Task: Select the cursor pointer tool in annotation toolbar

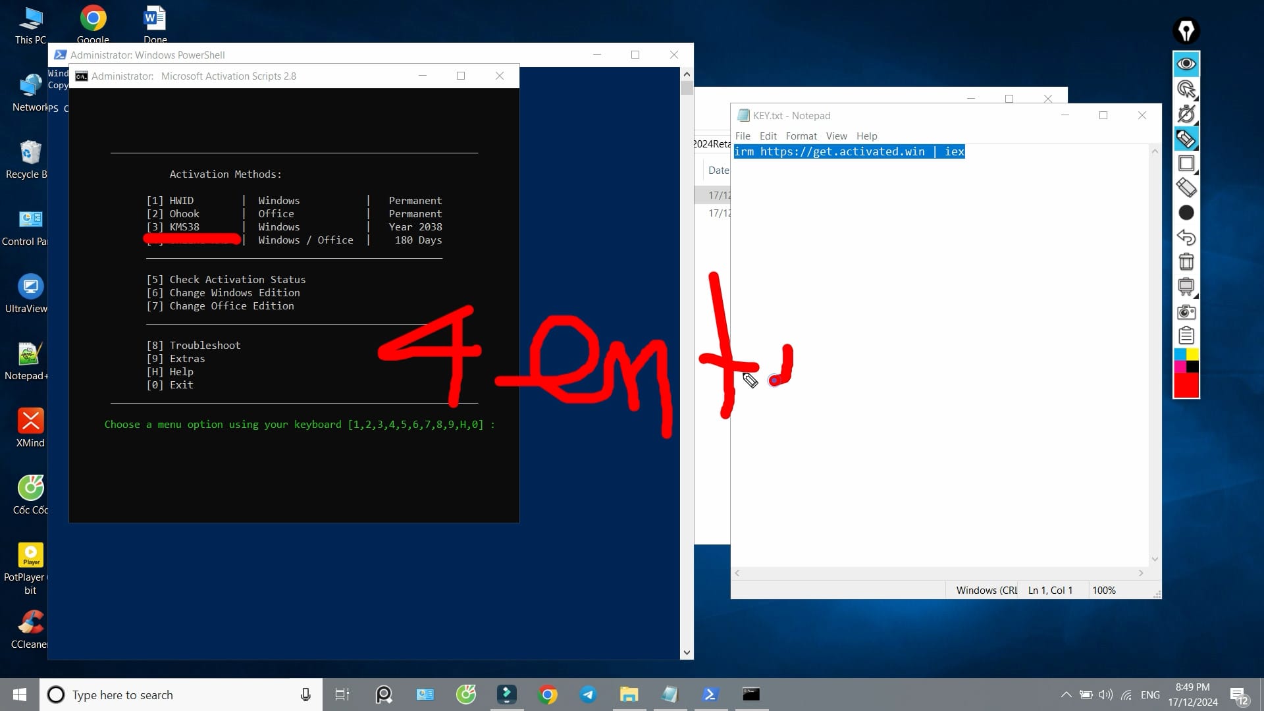Action: pyautogui.click(x=1186, y=89)
